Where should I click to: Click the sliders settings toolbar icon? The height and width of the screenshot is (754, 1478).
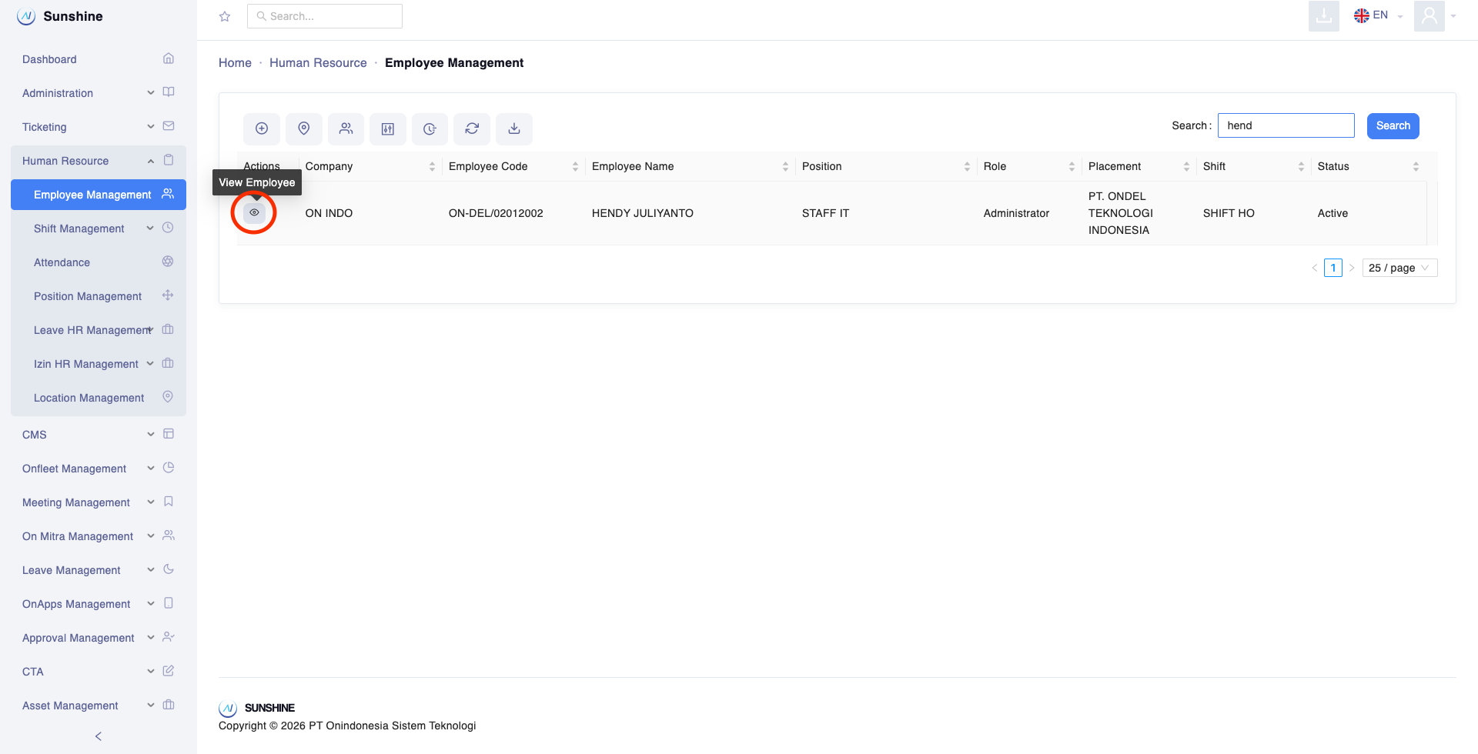point(388,128)
